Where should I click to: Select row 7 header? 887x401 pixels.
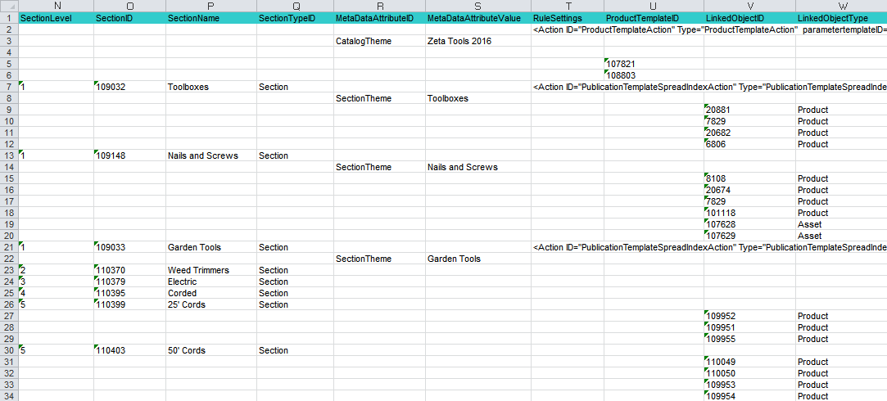(9, 87)
